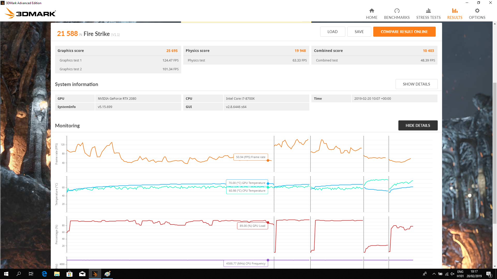Viewport: 497px width, 279px height.
Task: Click NVIDIA GeForce RTX 2080 GPU value
Action: pyautogui.click(x=117, y=98)
